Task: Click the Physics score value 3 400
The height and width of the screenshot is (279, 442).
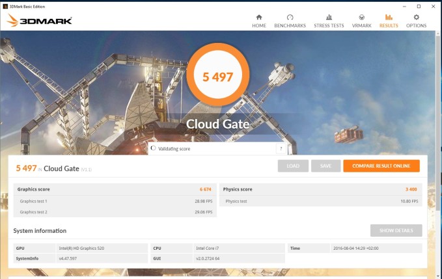Action: pos(411,189)
